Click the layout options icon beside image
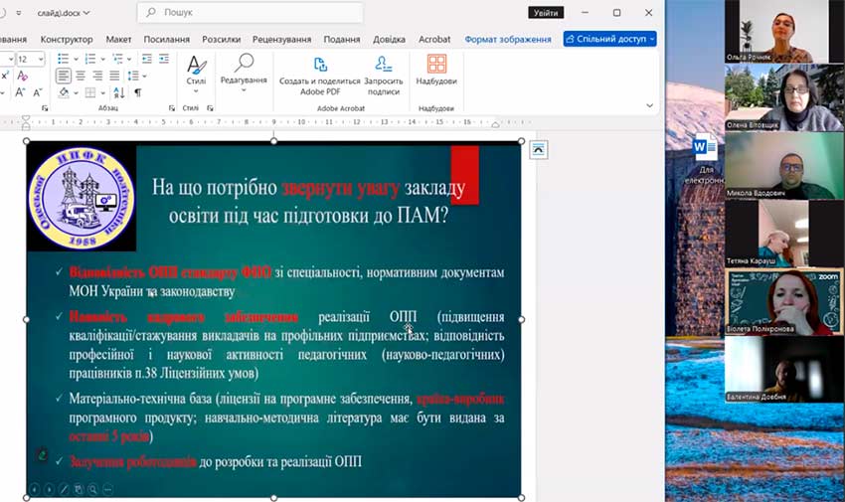845x502 pixels. coord(538,149)
